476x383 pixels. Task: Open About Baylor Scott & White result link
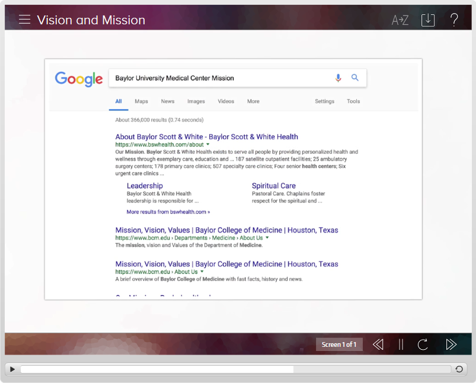click(x=207, y=137)
